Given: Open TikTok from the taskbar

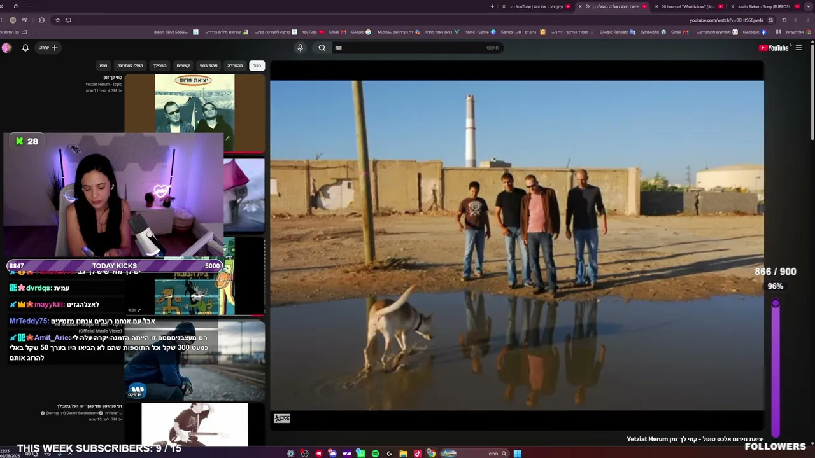Looking at the screenshot, I should (417, 454).
